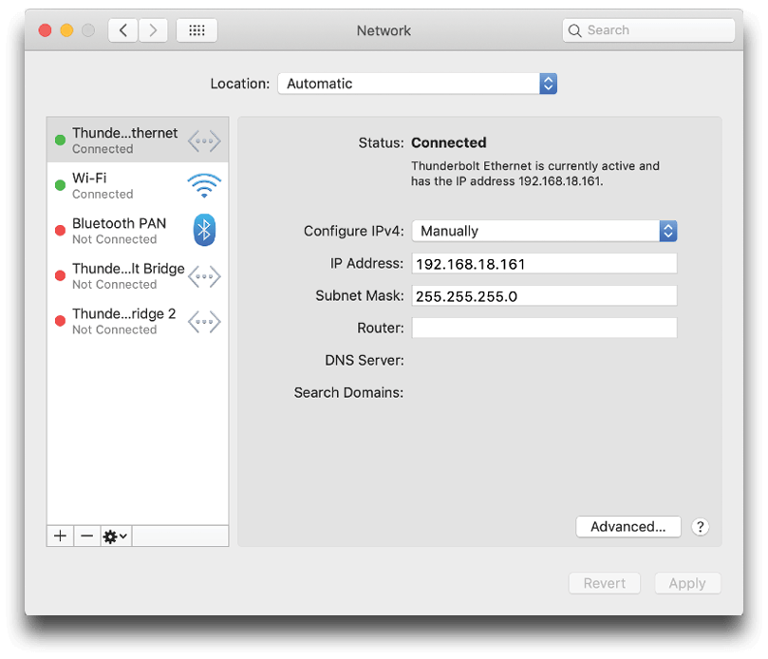
Task: Go back with the left arrow button
Action: point(123,30)
